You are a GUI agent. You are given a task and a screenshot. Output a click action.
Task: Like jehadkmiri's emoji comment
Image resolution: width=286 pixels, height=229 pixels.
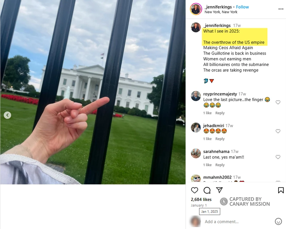(x=278, y=131)
